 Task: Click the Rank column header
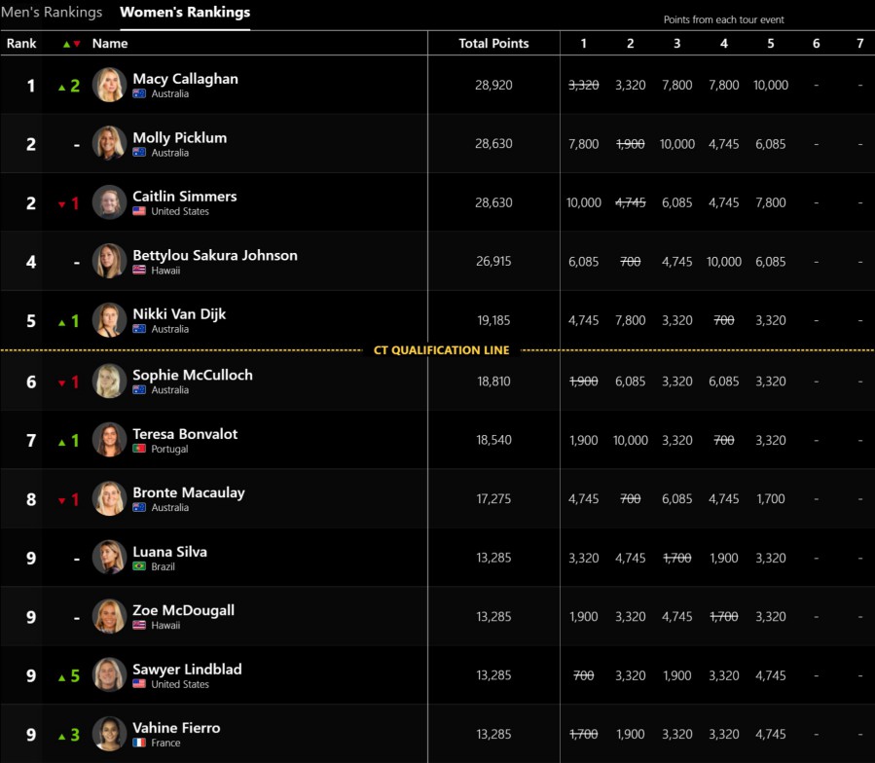[21, 43]
